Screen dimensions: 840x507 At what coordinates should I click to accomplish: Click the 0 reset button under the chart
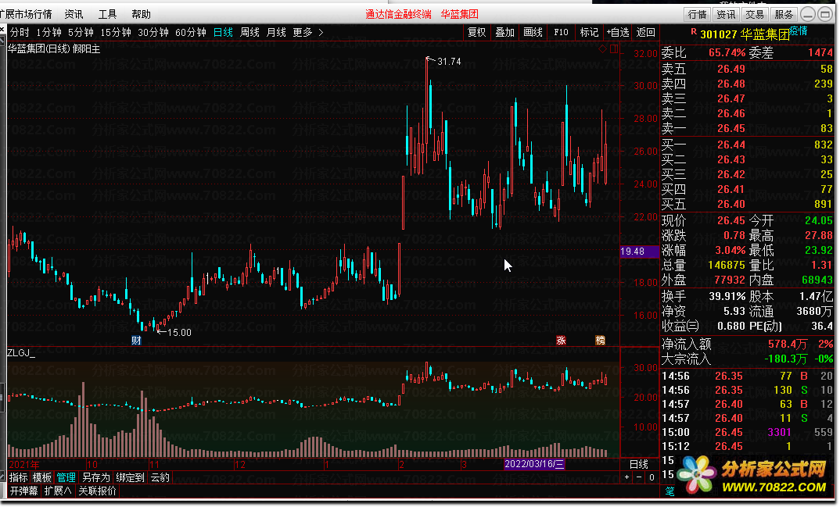pyautogui.click(x=652, y=477)
